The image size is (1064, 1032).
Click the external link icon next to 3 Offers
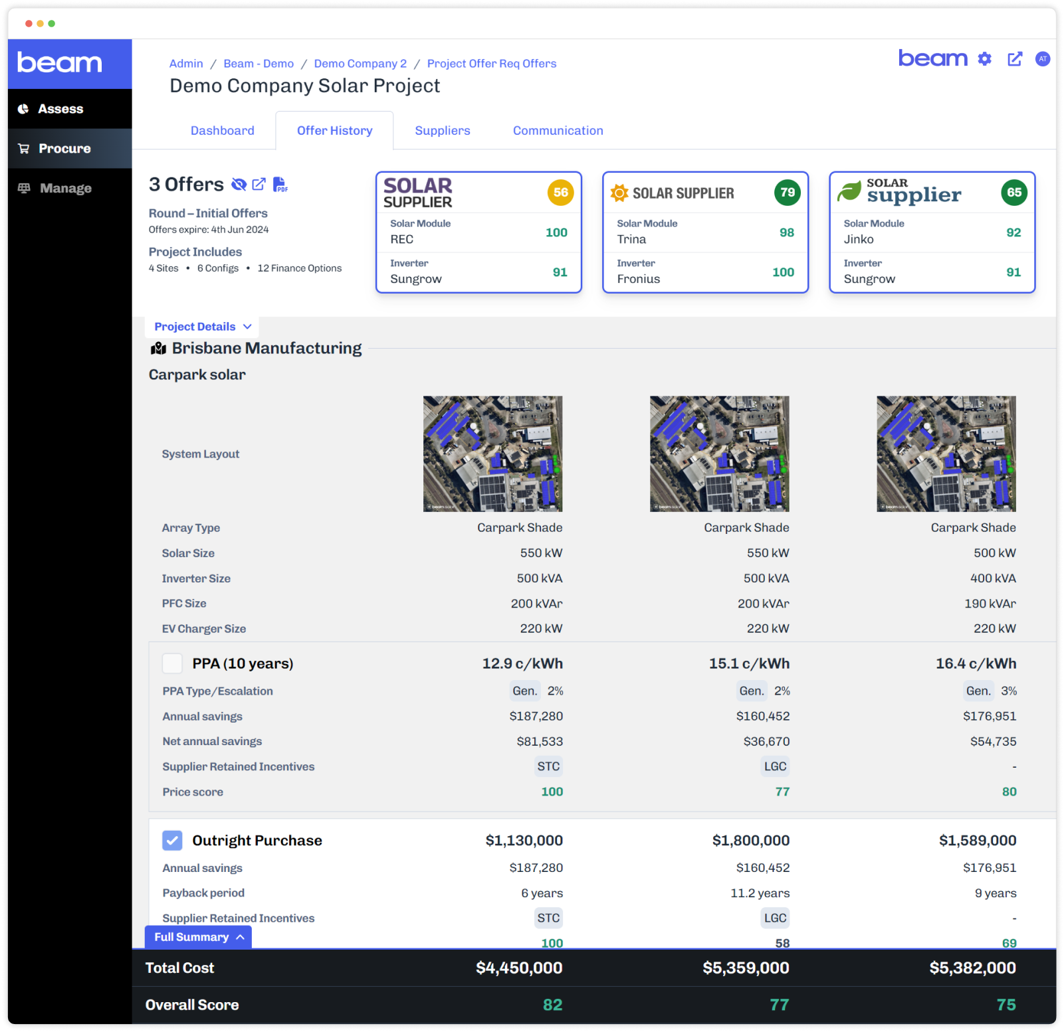(x=259, y=184)
